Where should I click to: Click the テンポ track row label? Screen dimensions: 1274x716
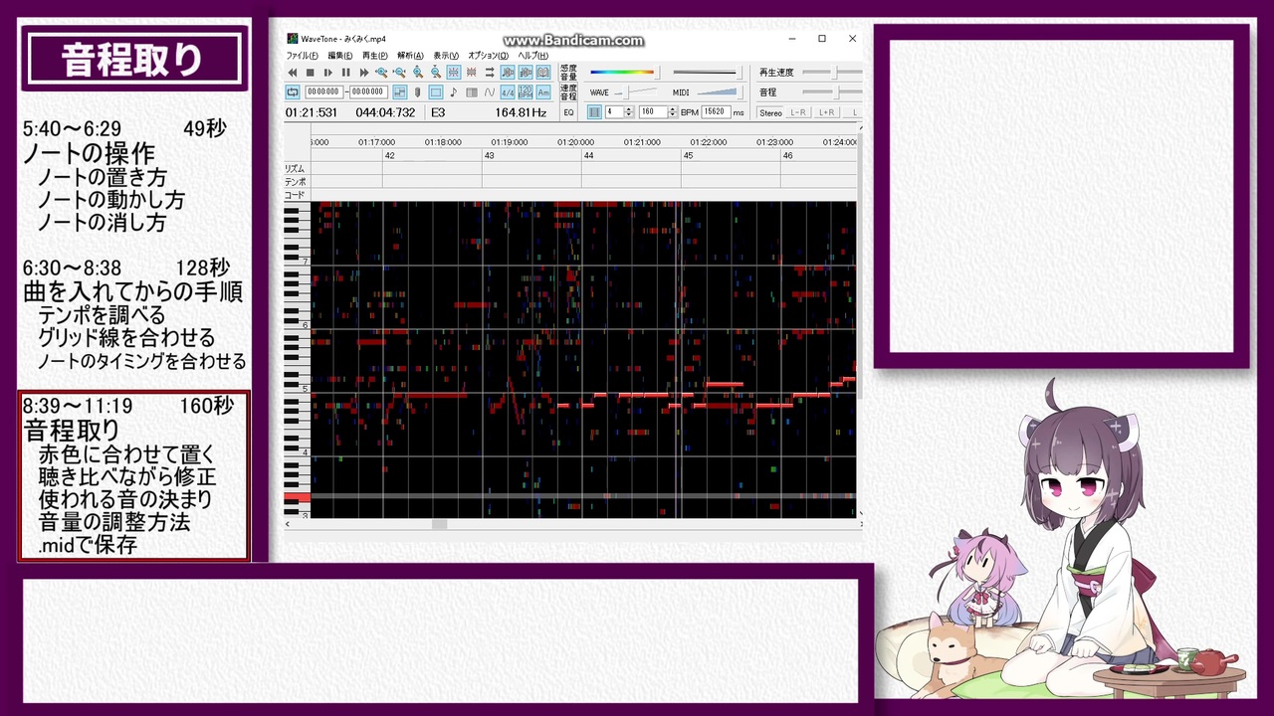click(295, 182)
